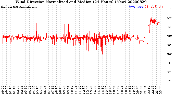Click the 05:50 time label
This screenshot has width=176, height=95.
point(41,90)
